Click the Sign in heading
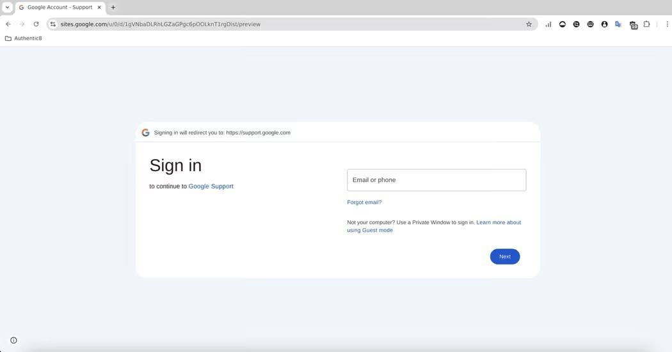Image resolution: width=672 pixels, height=352 pixels. [x=176, y=165]
